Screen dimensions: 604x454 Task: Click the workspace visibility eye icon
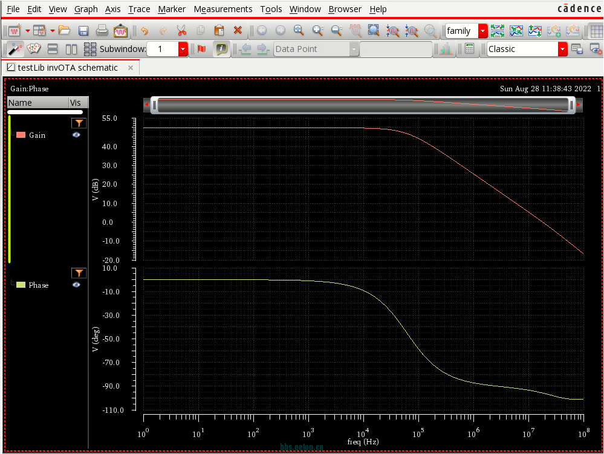pyautogui.click(x=596, y=49)
